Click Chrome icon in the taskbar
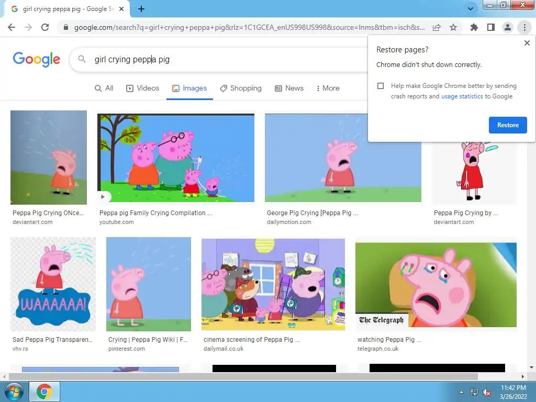This screenshot has width=536, height=402. 44,392
